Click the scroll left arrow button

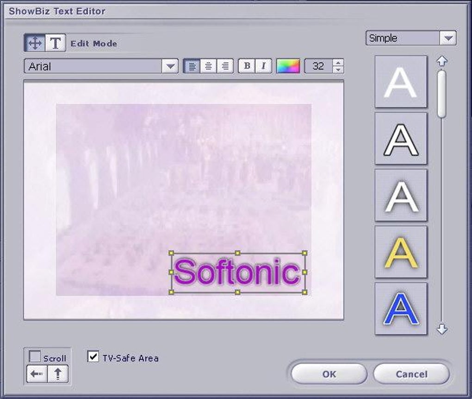37,374
